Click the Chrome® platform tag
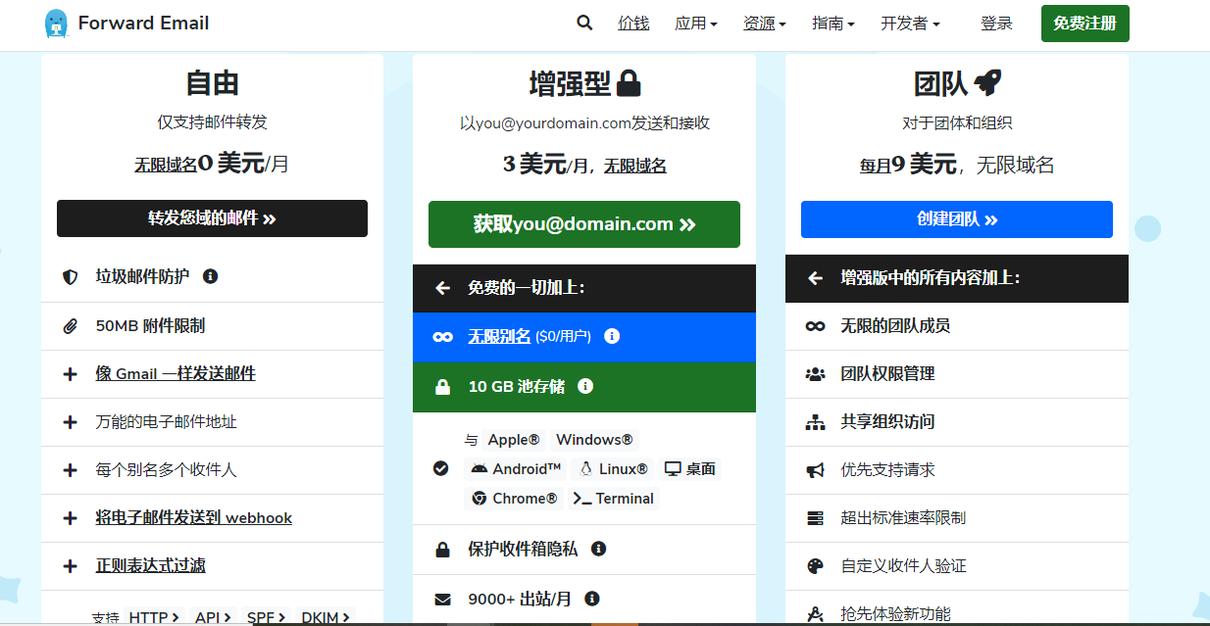The image size is (1210, 626). [515, 499]
